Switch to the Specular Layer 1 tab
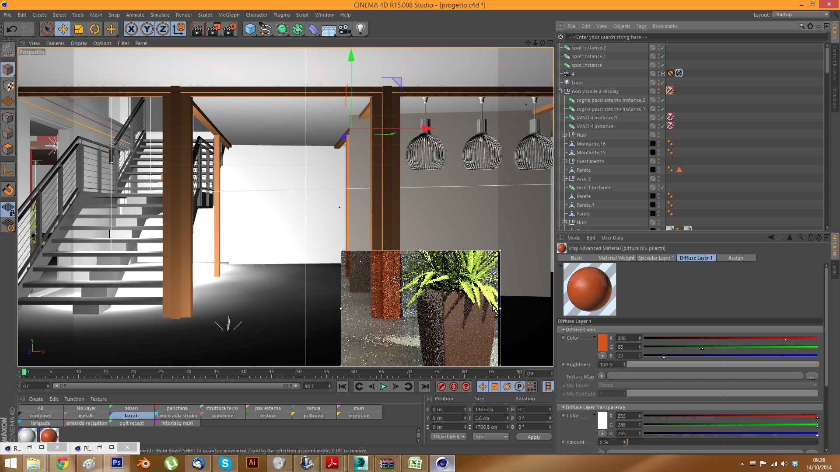 [x=655, y=258]
